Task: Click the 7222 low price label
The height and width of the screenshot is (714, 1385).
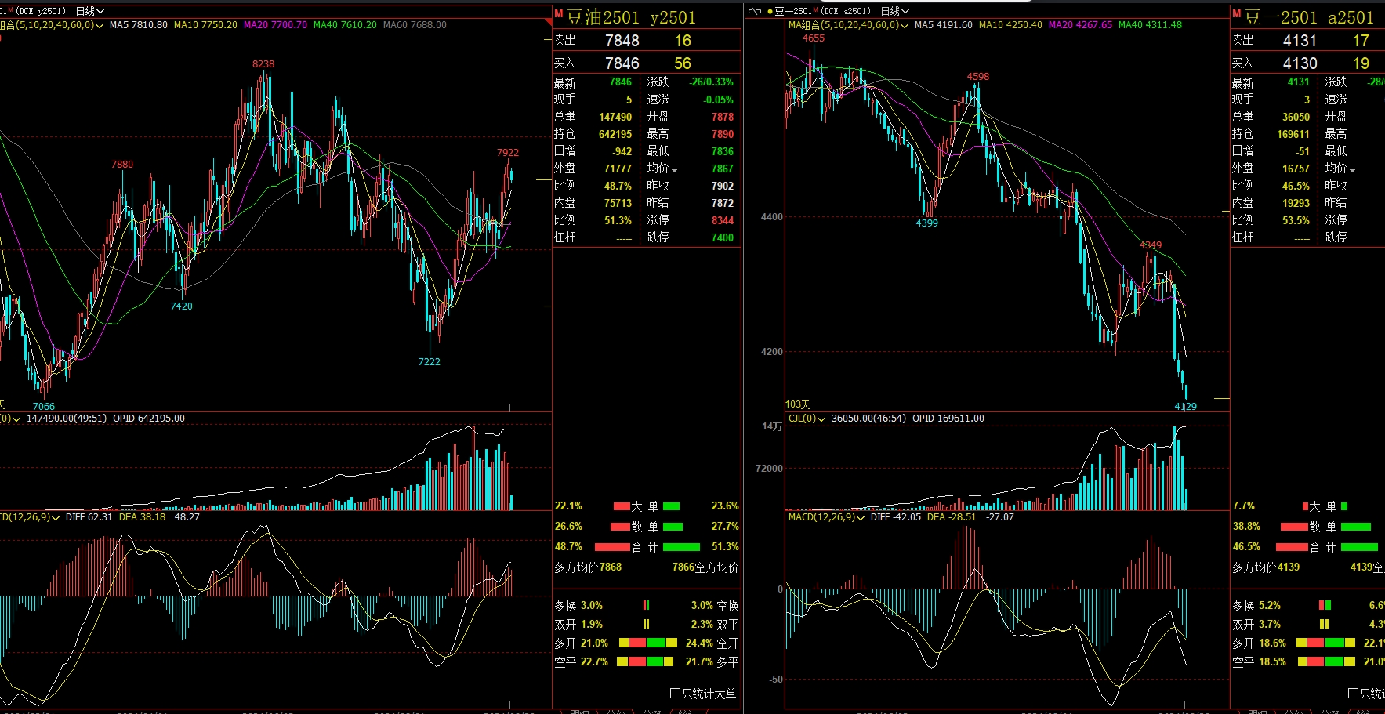Action: click(429, 362)
